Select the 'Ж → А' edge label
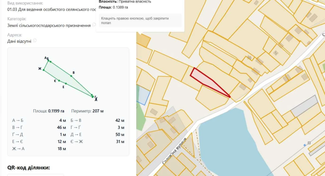Image resolution: width=325 pixels, height=176 pixels. (x=18, y=149)
